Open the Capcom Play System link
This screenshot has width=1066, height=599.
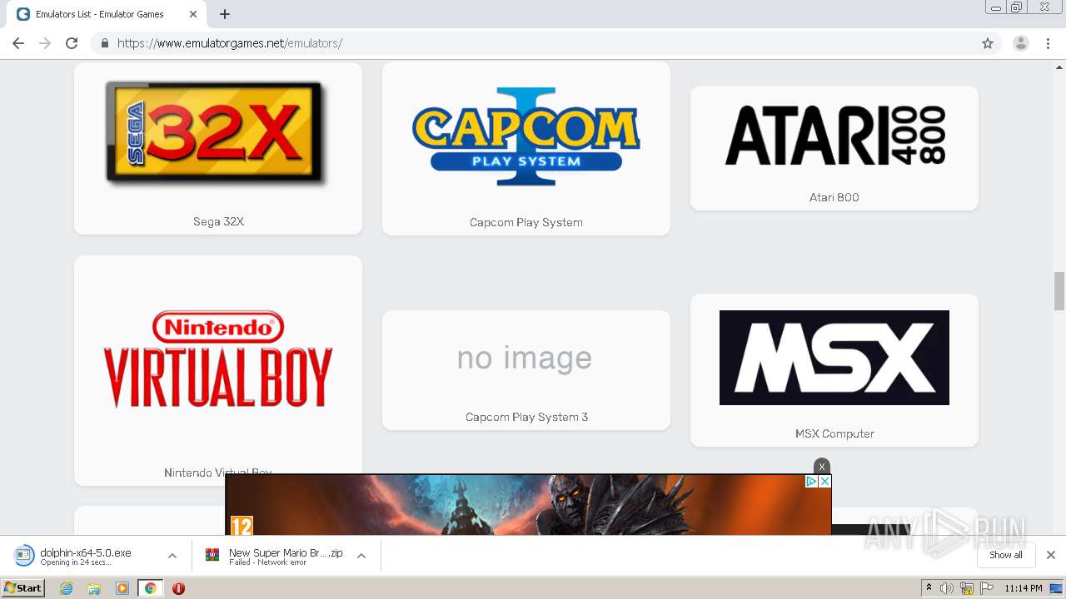click(526, 222)
